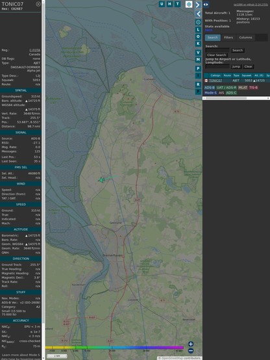Click the Clear Search button
Image resolution: width=270 pixels, height=360 pixels.
(x=217, y=55)
